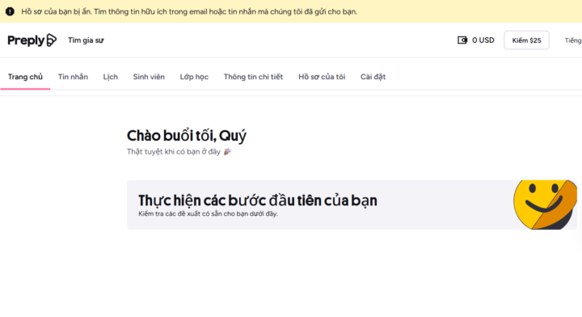Open the Tìm gia sư link
The height and width of the screenshot is (317, 582).
pyautogui.click(x=86, y=40)
